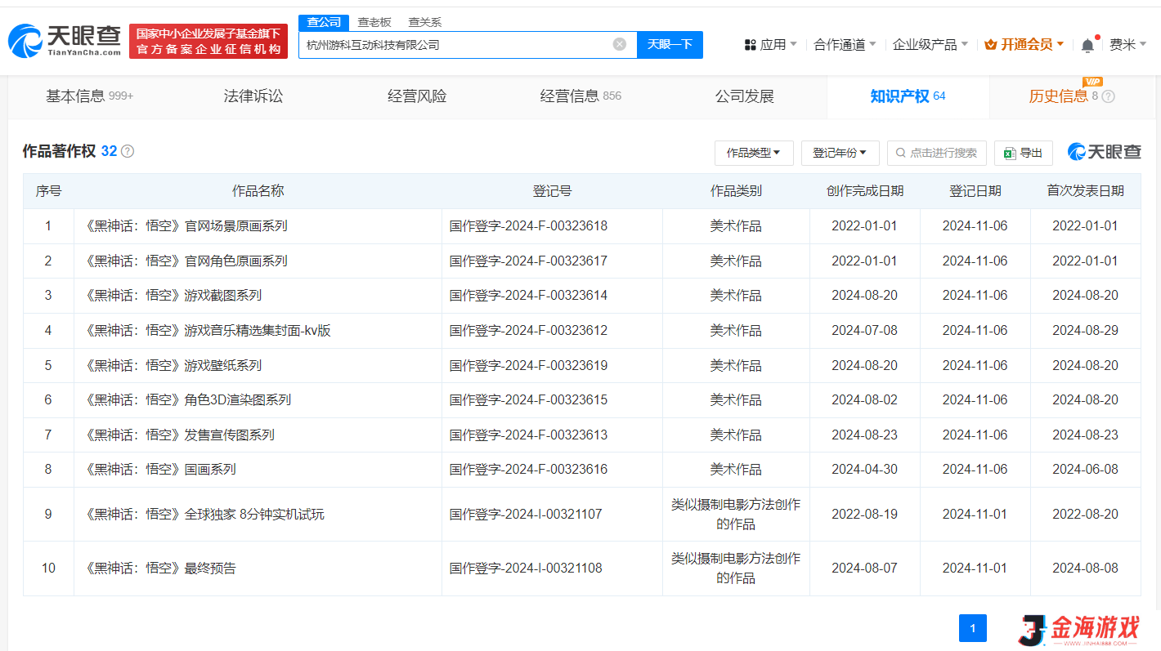Select the 知识产权 tab

tap(908, 96)
